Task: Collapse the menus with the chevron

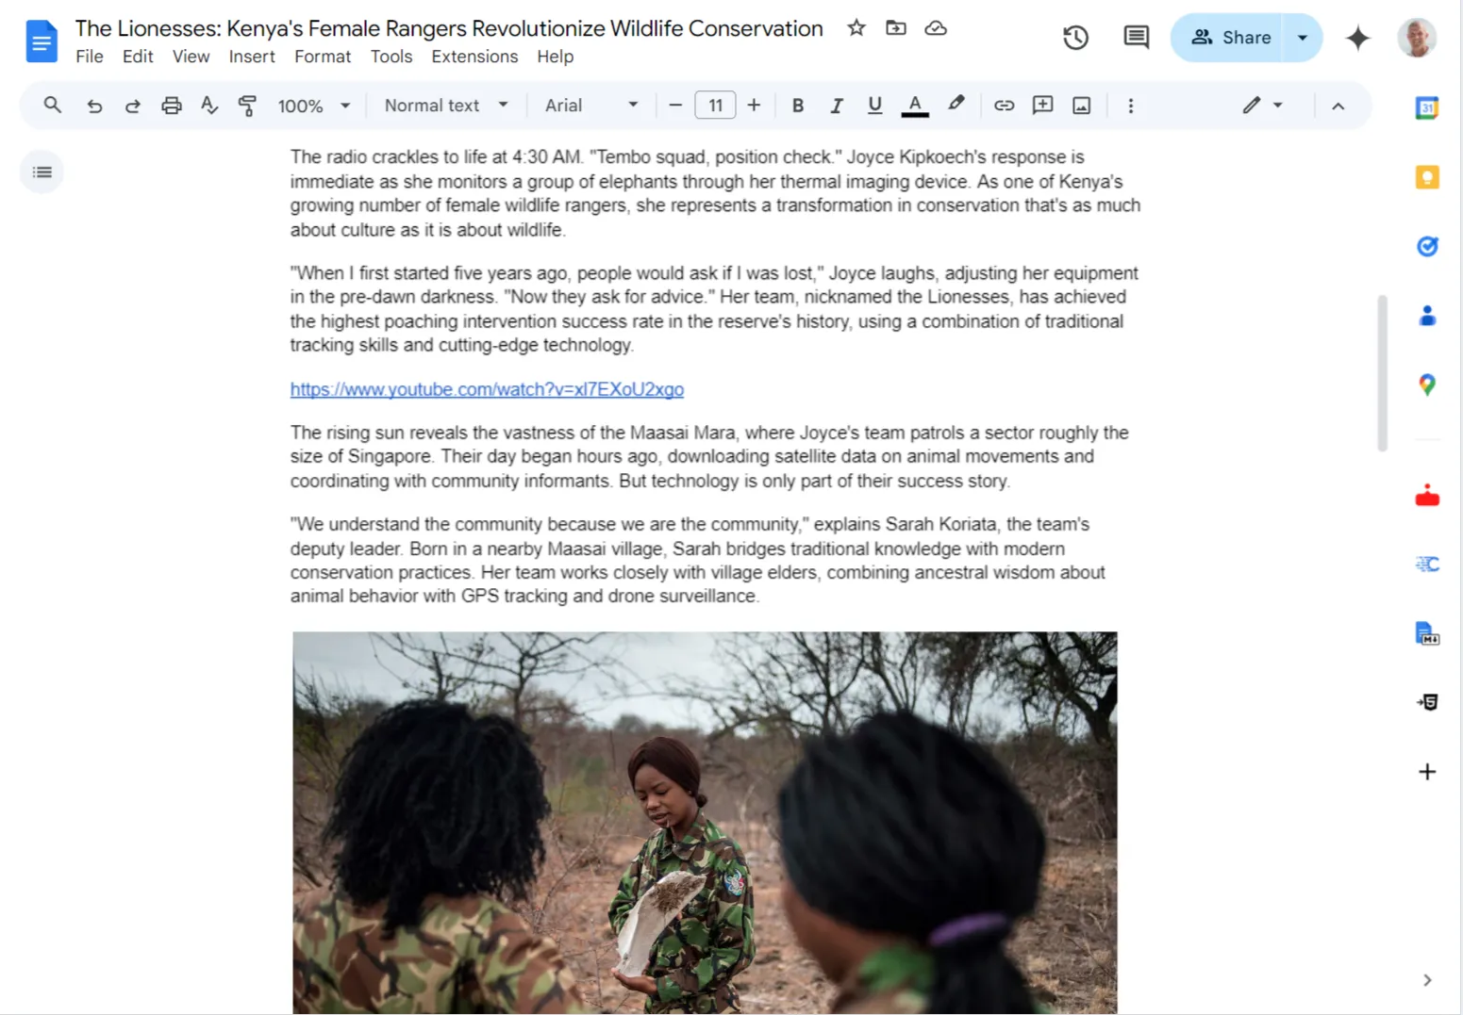Action: (x=1338, y=106)
